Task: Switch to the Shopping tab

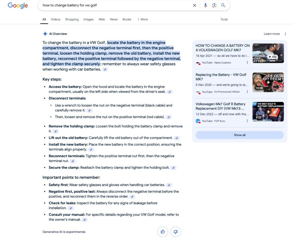Action: pos(72,19)
